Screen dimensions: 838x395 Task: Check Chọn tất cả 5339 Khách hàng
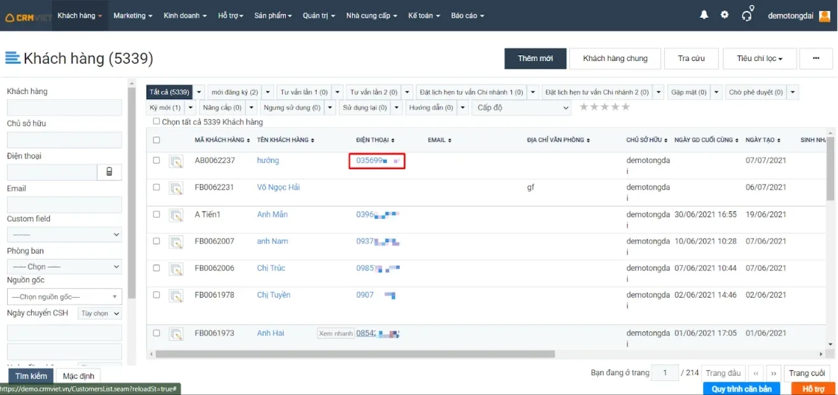pyautogui.click(x=157, y=121)
